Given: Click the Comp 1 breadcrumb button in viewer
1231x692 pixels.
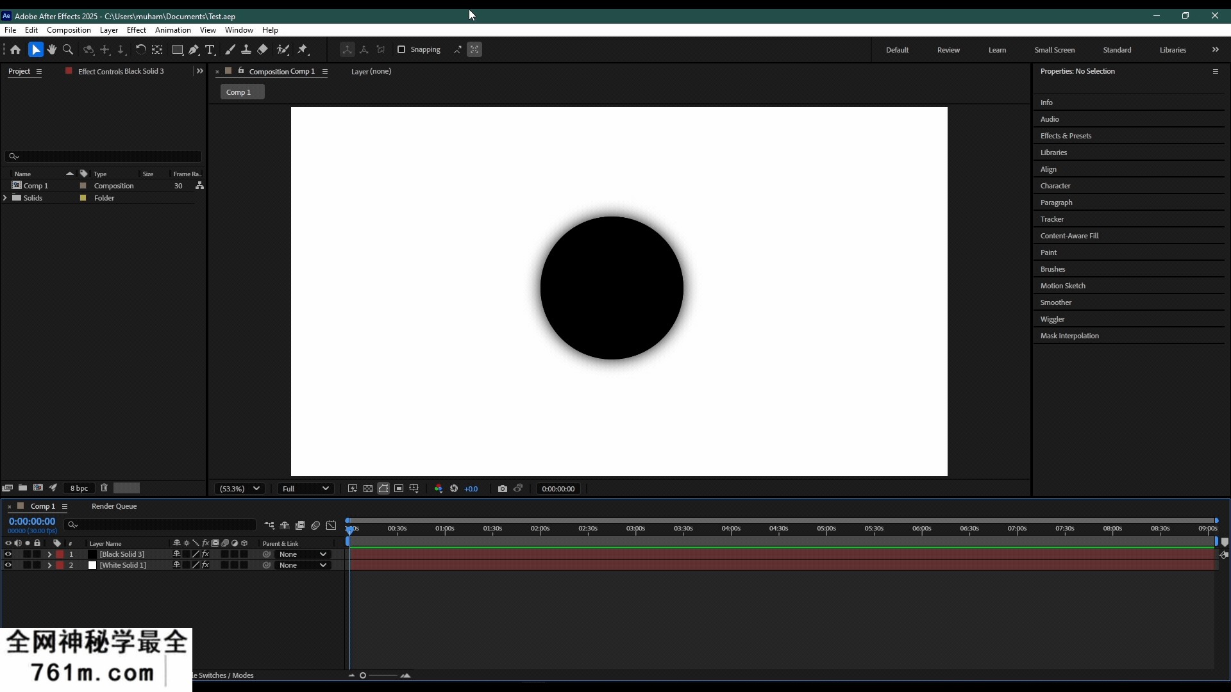Looking at the screenshot, I should click(242, 92).
